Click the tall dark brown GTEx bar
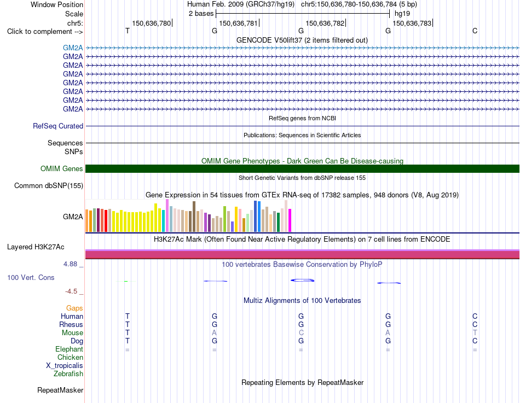520x403 pixels. click(x=194, y=217)
